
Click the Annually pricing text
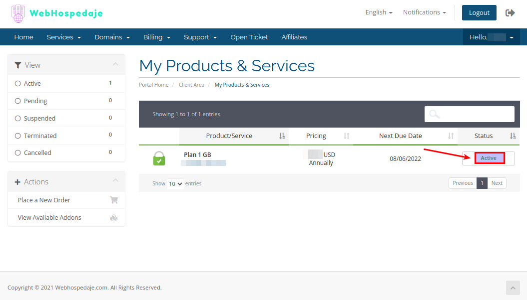(x=321, y=163)
